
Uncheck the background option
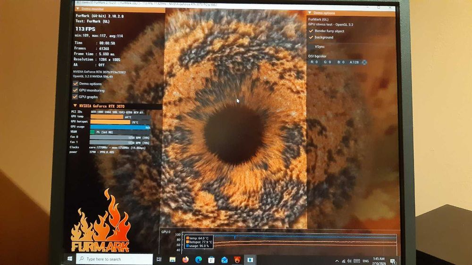311,37
